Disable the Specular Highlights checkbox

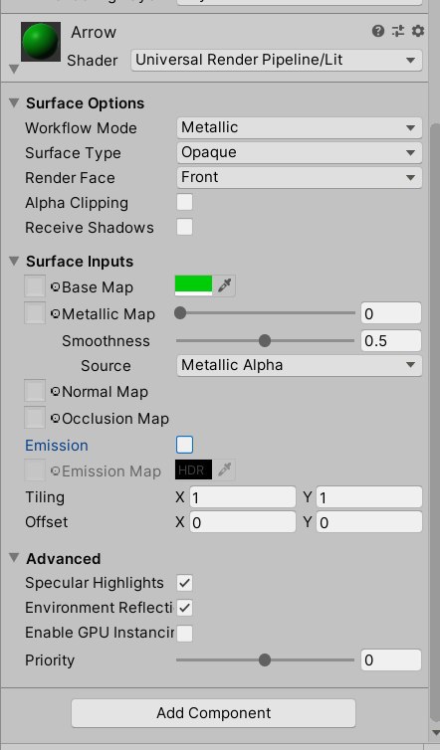coord(184,583)
